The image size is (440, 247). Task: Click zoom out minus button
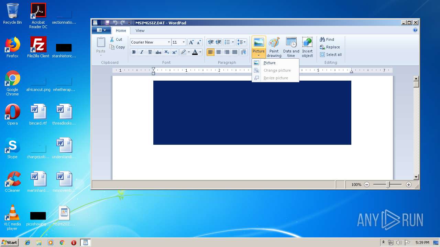point(367,185)
